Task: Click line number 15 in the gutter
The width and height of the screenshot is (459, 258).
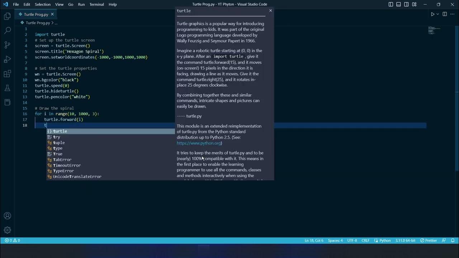Action: click(25, 108)
